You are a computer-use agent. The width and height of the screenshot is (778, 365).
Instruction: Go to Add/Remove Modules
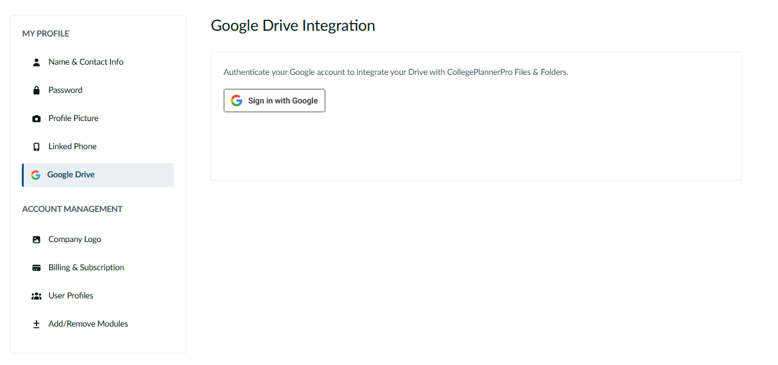tap(89, 324)
